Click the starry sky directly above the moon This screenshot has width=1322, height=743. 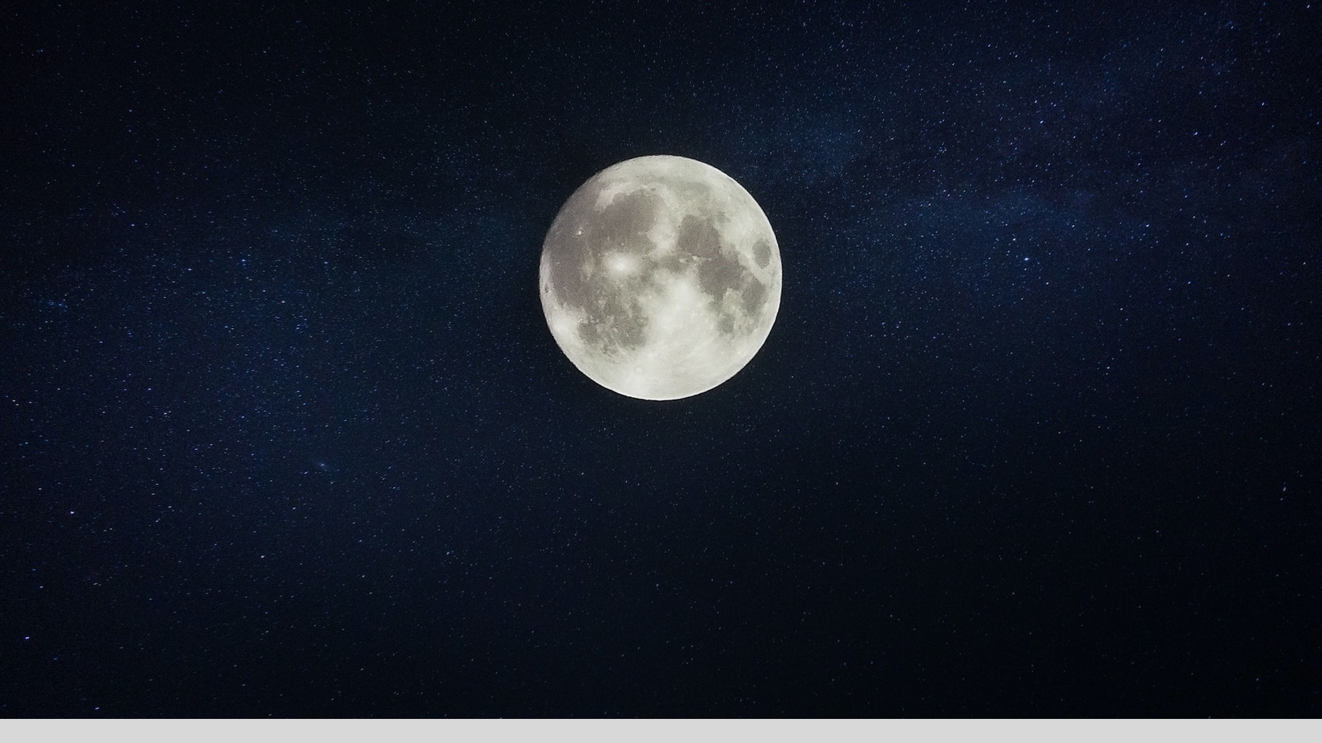(661, 76)
